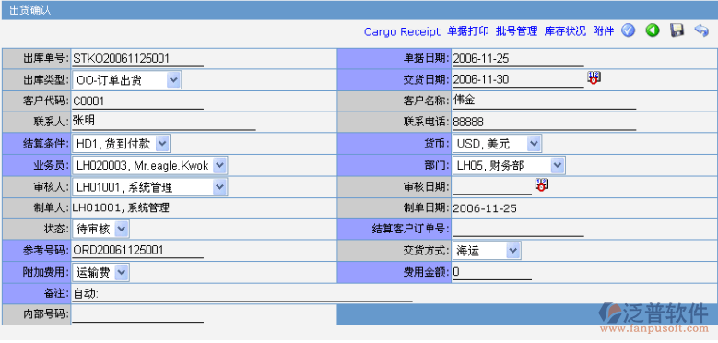
Task: Open calendar picker next to 交货日期
Action: pos(594,77)
